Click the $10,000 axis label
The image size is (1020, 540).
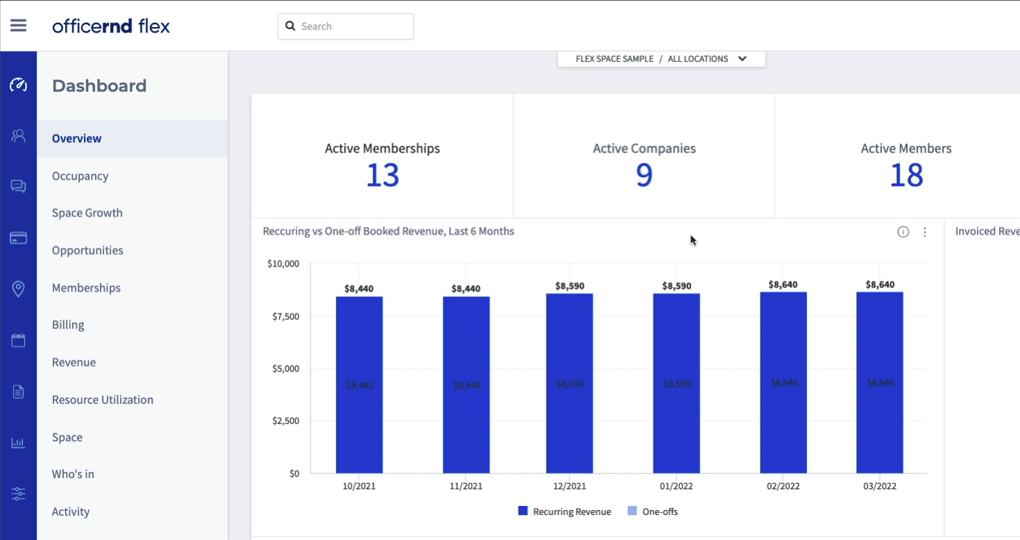[x=283, y=264]
